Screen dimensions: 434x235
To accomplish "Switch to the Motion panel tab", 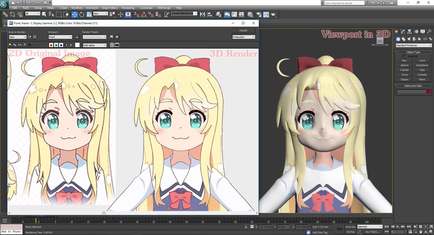I will coord(417,31).
